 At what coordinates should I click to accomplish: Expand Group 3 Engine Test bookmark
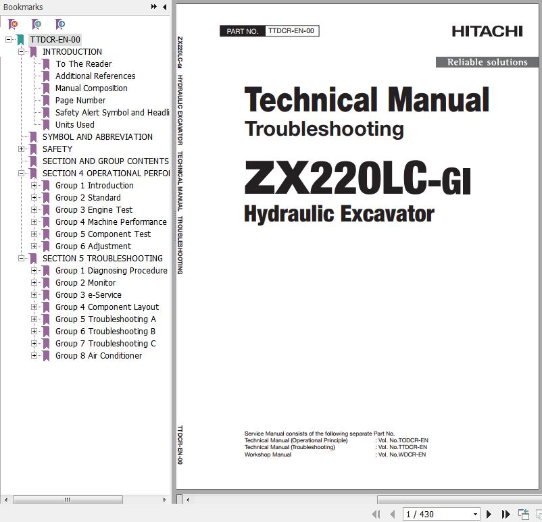[34, 209]
